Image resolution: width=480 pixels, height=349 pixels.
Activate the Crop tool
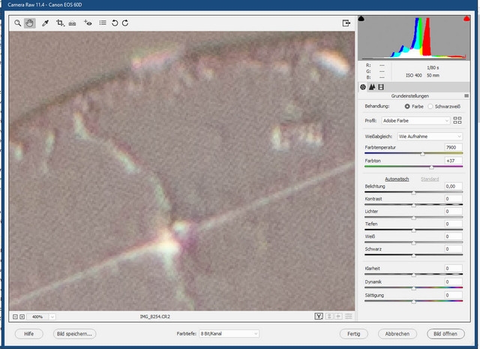point(60,23)
